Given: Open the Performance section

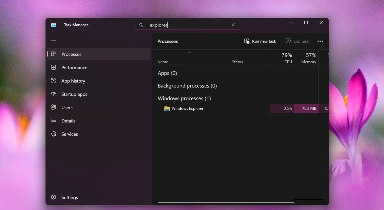Looking at the screenshot, I should click(x=53, y=67).
